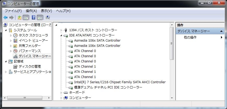Collapse the システム ツール tree node
Viewport: 227px width, 109px height.
(6, 30)
